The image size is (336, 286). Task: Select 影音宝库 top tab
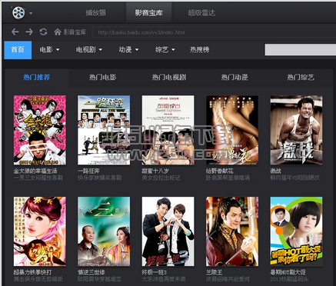pyautogui.click(x=149, y=13)
